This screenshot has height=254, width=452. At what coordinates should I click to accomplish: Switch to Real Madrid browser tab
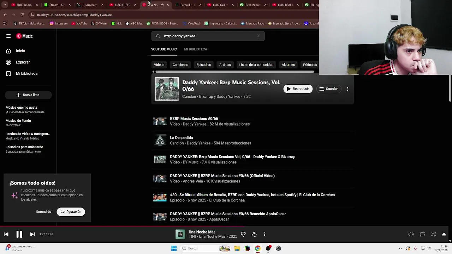[252, 5]
